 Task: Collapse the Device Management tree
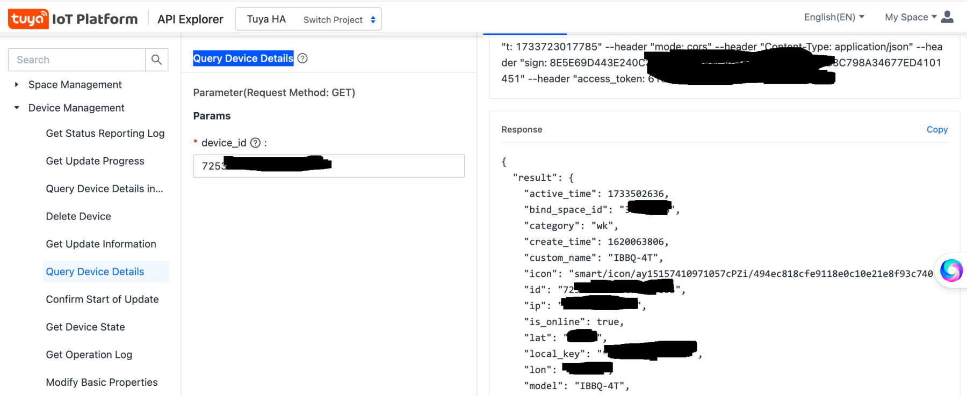pos(17,108)
